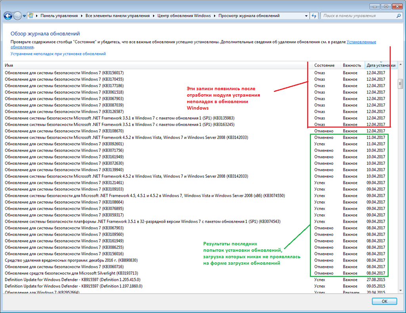406x313 pixels.
Task: Select the update row KB3126587
Action: 200,112
